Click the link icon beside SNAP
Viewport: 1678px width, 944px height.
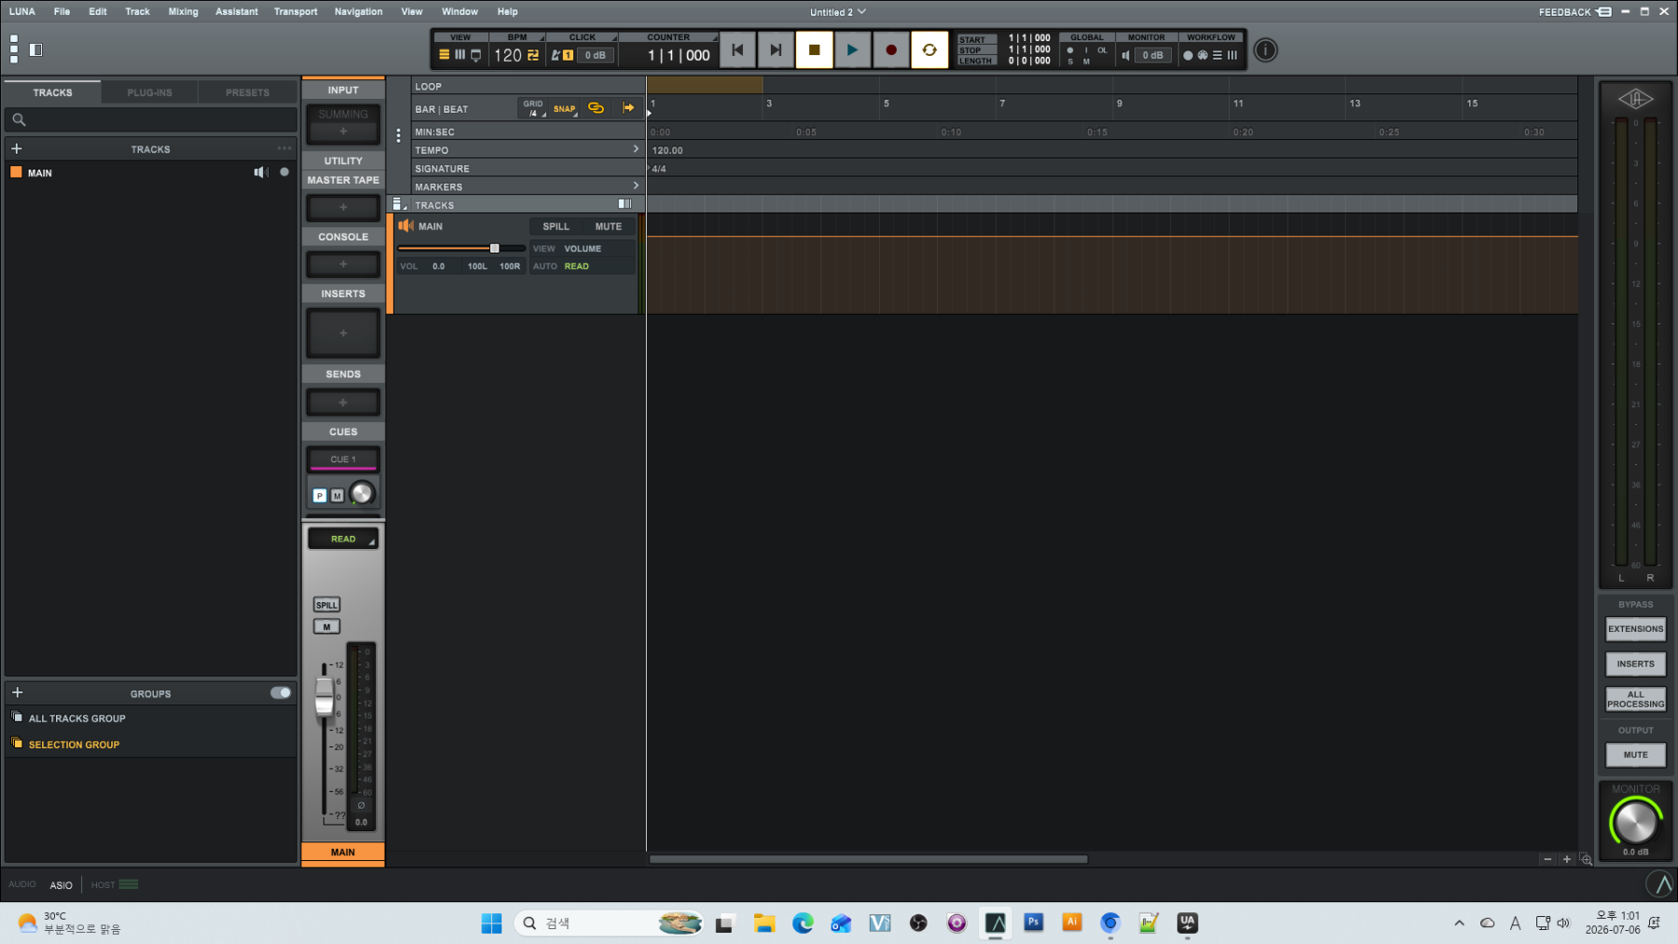tap(596, 108)
